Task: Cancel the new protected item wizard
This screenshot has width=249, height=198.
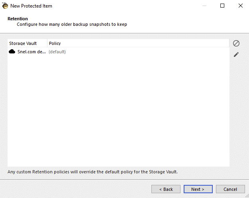Action: click(x=230, y=189)
